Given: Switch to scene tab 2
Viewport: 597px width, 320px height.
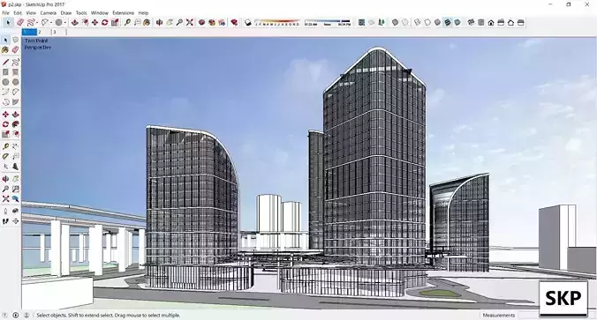Looking at the screenshot, I should pos(44,33).
